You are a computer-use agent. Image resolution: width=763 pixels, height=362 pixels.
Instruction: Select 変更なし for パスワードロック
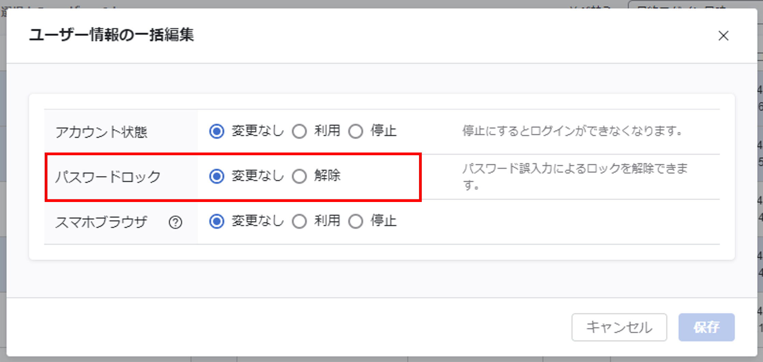click(x=217, y=176)
